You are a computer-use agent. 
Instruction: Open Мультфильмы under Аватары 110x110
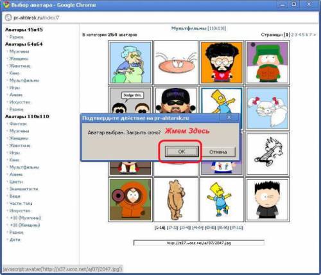[x=24, y=167]
